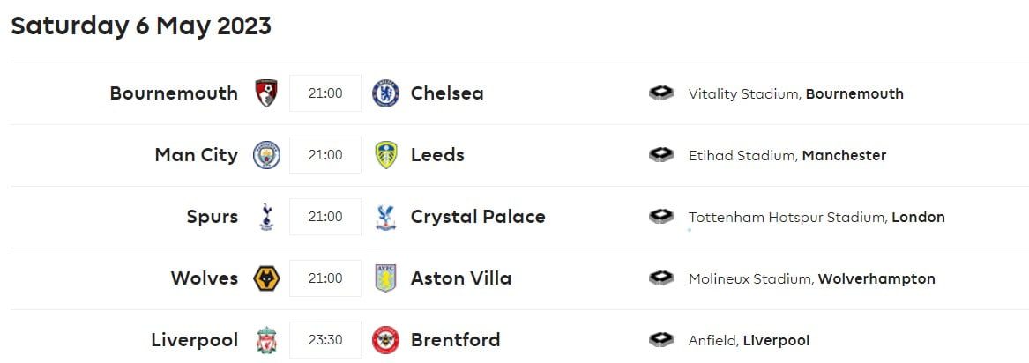Click stadium icon beside Anfield
This screenshot has height=363, width=1029.
[x=661, y=340]
